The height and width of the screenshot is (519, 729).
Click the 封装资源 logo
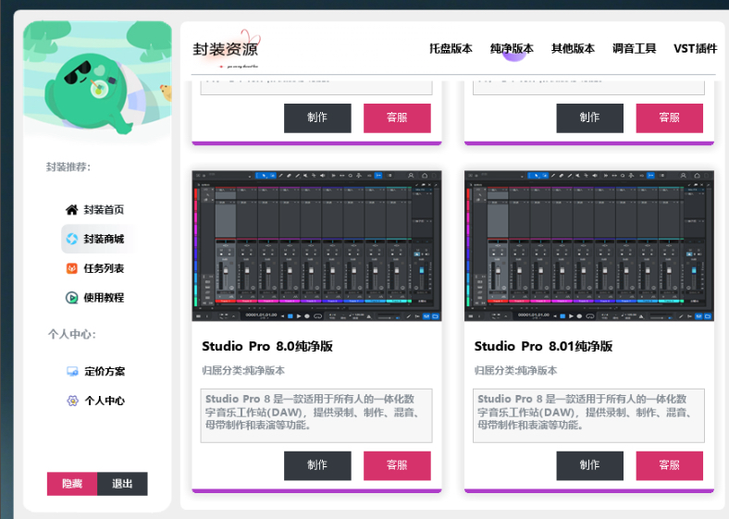click(x=227, y=50)
